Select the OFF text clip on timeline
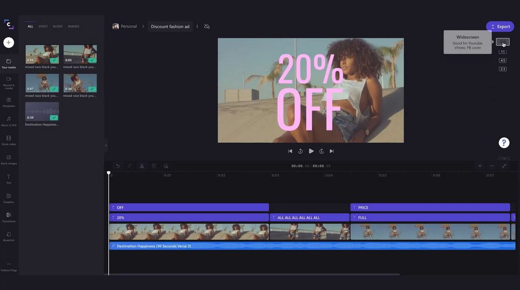 pyautogui.click(x=189, y=207)
